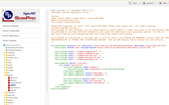The height and width of the screenshot is (105, 169).
Task: Expand the images folder
Action: (5, 70)
